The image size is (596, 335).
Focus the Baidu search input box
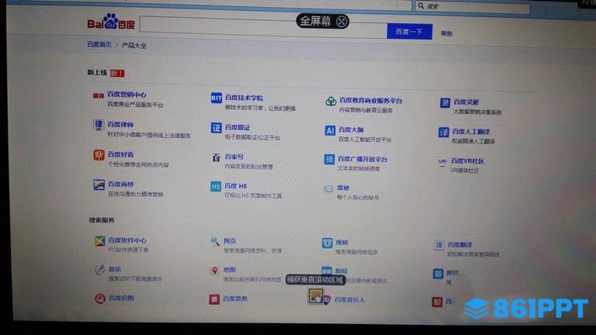point(263,27)
